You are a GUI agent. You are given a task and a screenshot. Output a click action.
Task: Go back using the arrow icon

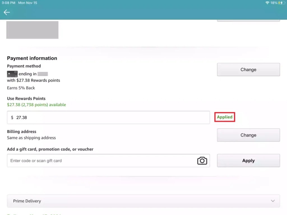tap(7, 12)
